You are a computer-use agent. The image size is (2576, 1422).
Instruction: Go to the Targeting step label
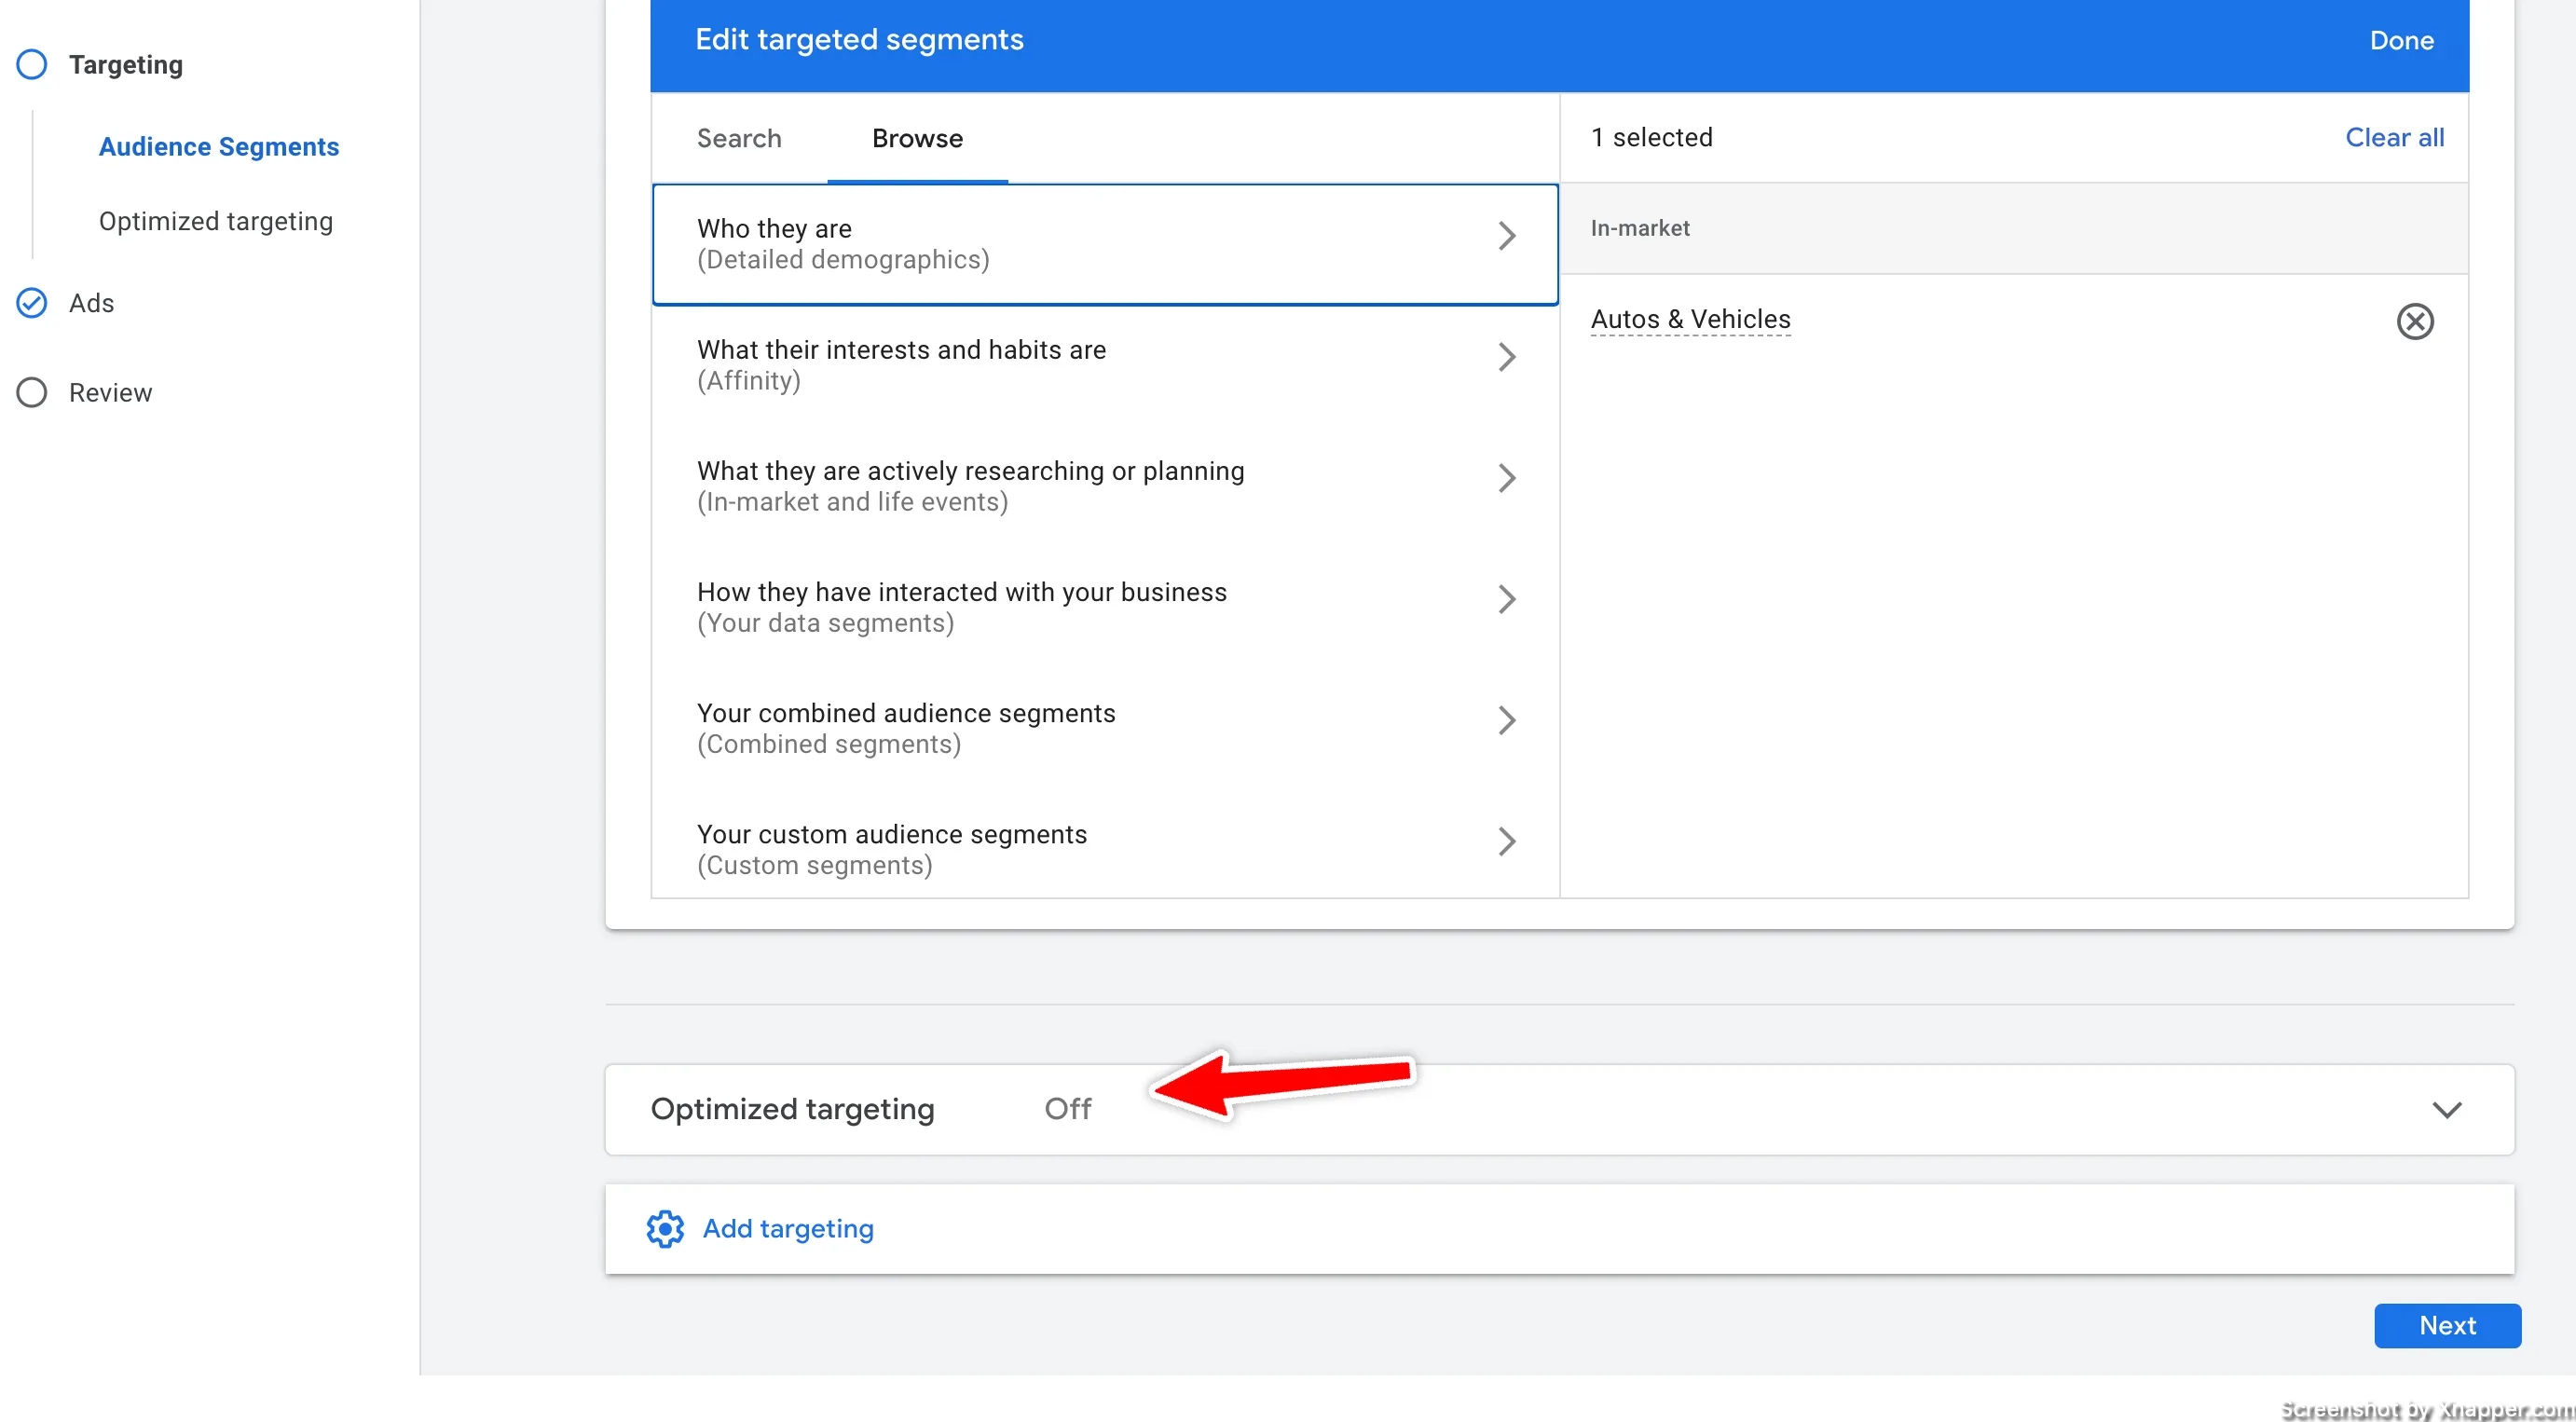126,65
